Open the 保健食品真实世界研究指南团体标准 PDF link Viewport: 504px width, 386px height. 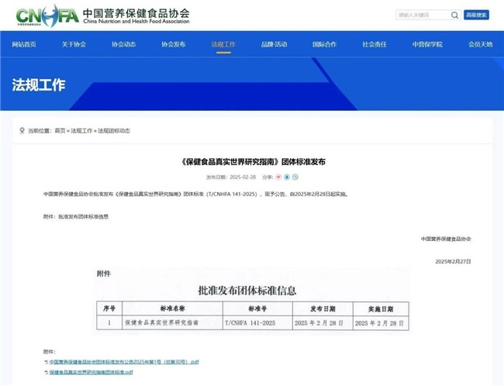pos(91,372)
